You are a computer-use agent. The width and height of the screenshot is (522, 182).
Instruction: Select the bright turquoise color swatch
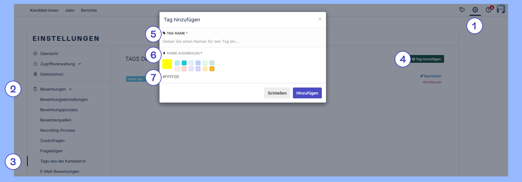tap(184, 63)
